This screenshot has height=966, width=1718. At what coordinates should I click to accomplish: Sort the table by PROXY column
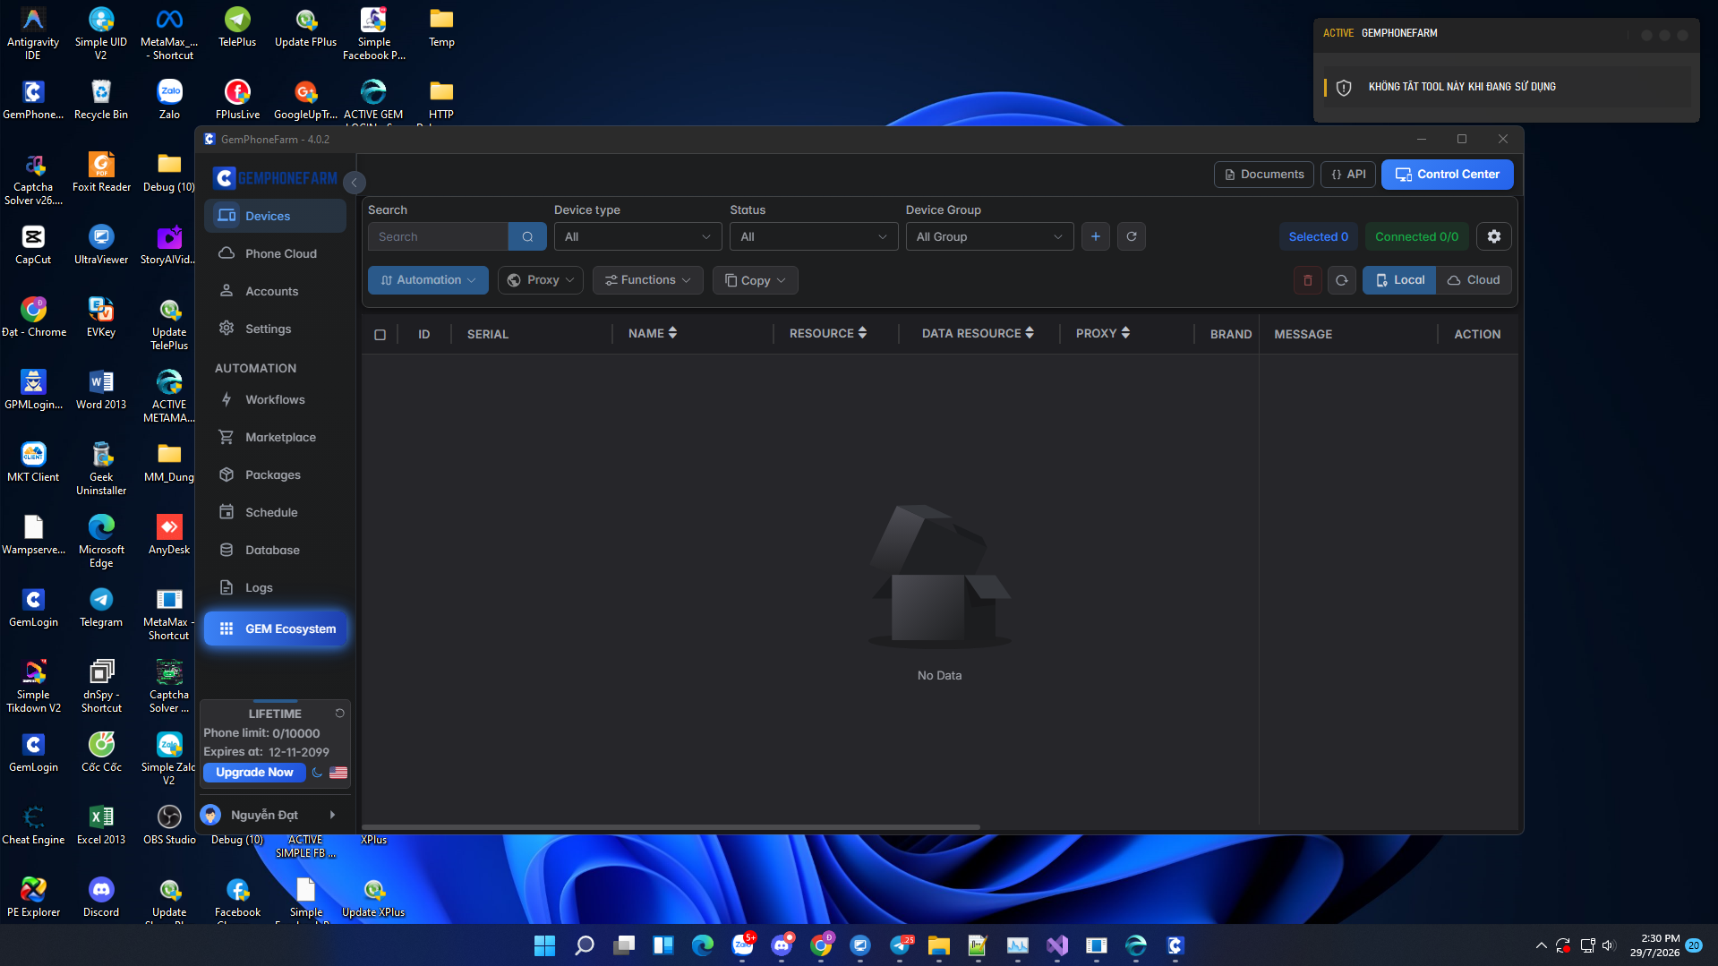1125,333
